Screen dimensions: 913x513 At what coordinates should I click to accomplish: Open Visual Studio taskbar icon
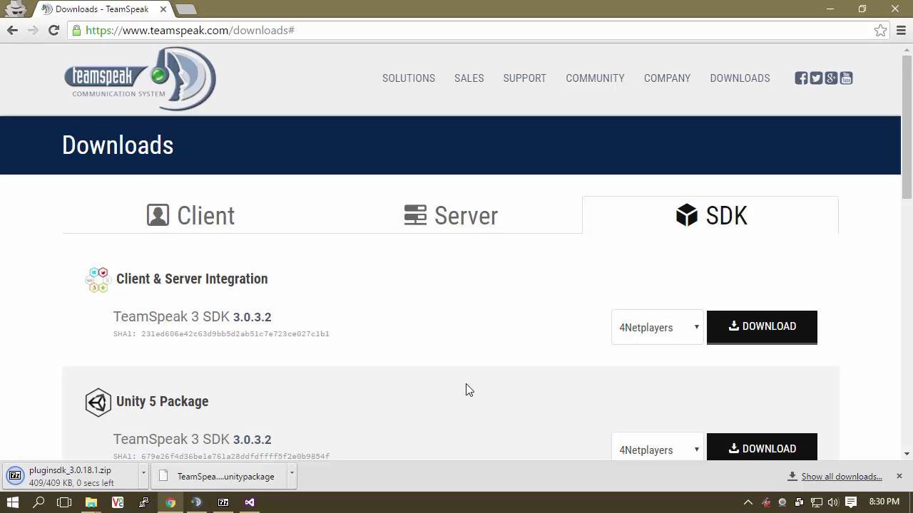tap(249, 502)
